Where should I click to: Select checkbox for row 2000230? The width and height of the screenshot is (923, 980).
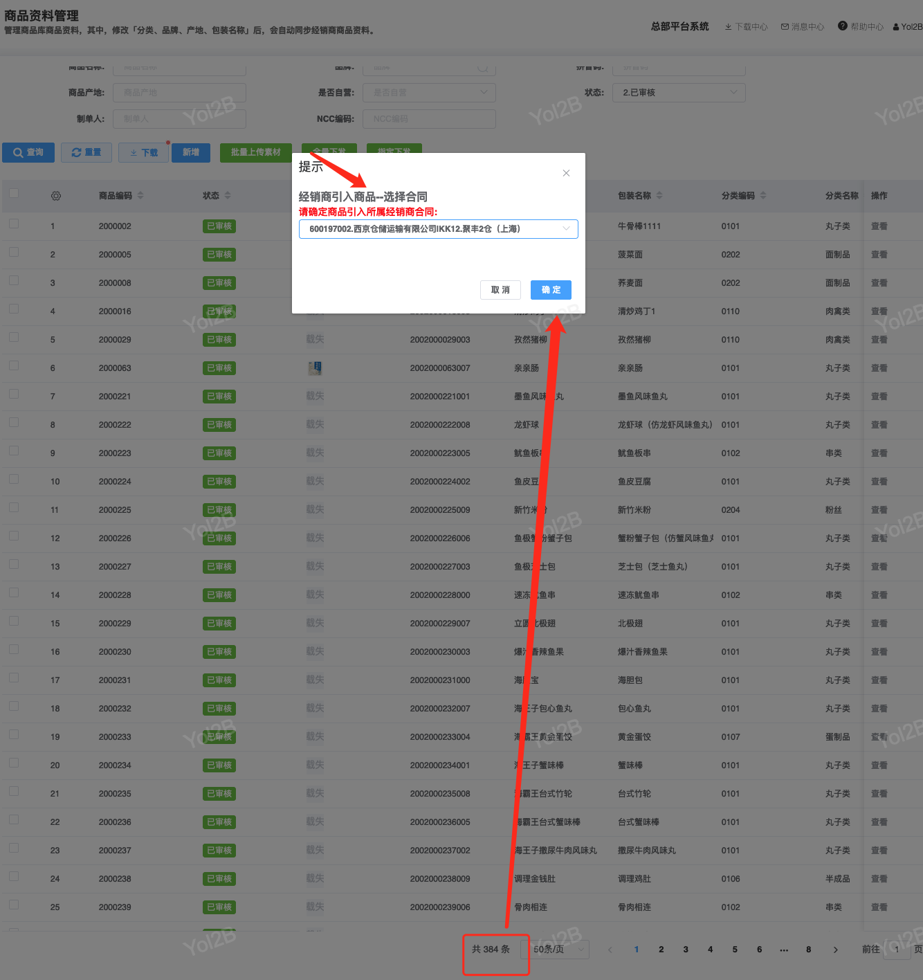tap(14, 649)
